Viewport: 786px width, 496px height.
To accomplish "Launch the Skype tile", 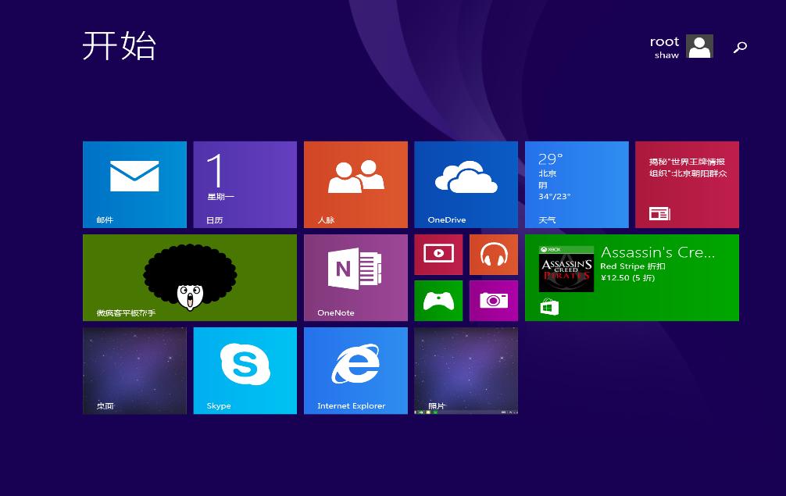I will (x=245, y=371).
